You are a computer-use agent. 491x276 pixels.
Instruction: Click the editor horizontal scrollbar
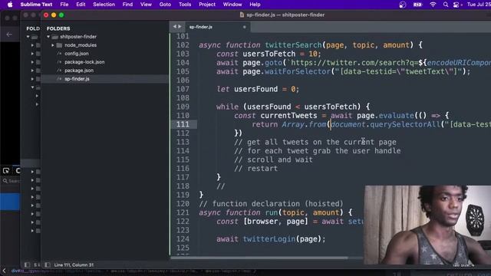click(x=259, y=258)
